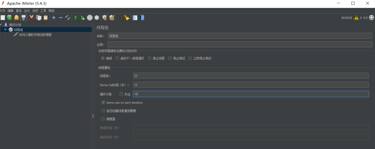
Task: Clear all results with double broom-gear icon
Action: tap(112, 17)
